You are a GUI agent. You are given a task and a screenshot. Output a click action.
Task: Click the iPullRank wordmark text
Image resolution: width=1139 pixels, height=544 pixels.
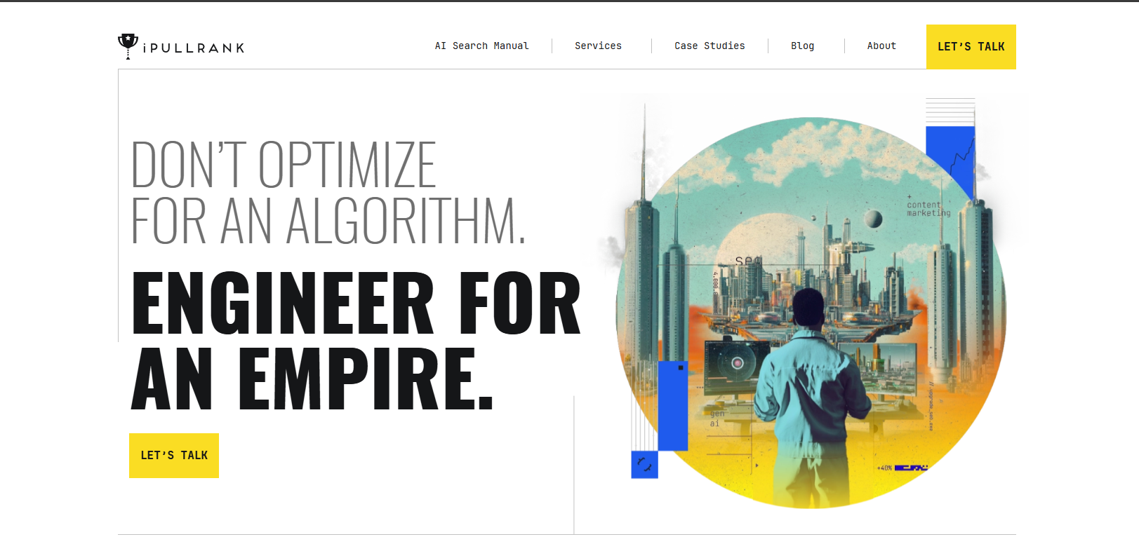pos(194,48)
